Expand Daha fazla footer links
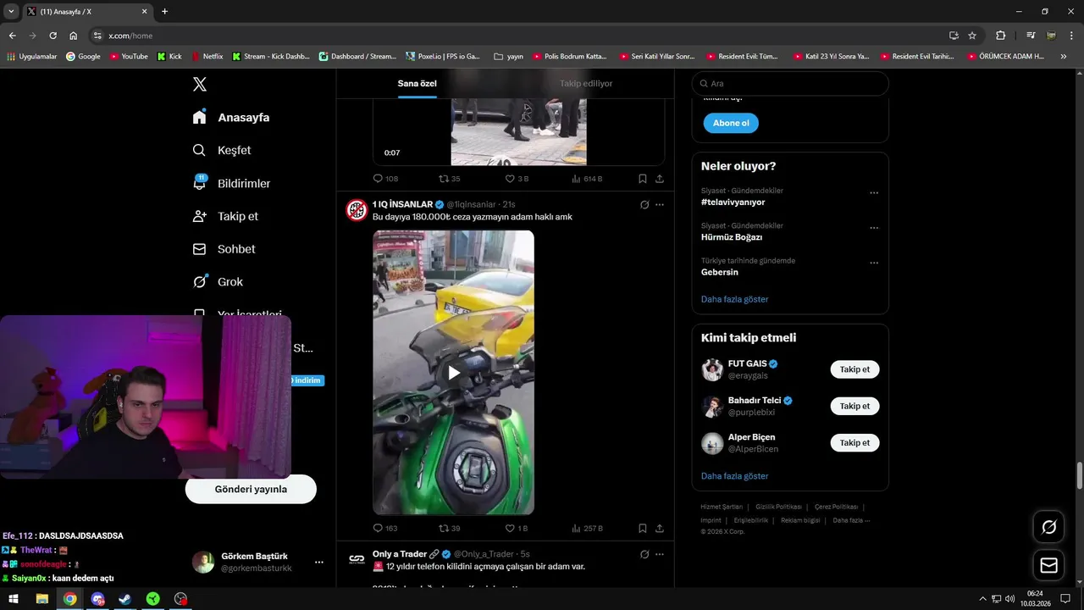The width and height of the screenshot is (1084, 610). [x=851, y=520]
